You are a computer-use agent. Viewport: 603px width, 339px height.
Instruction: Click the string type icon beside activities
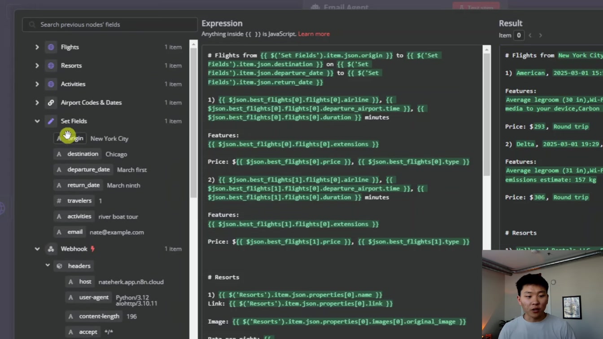pos(59,217)
